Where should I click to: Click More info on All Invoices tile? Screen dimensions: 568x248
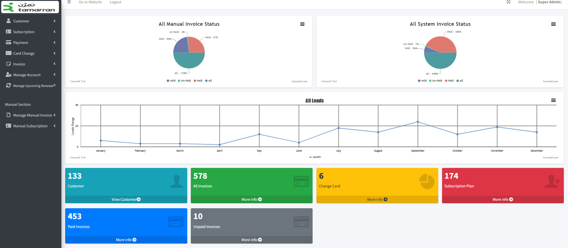[252, 199]
